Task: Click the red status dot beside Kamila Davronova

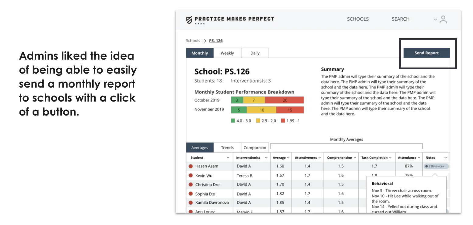Action: (191, 202)
